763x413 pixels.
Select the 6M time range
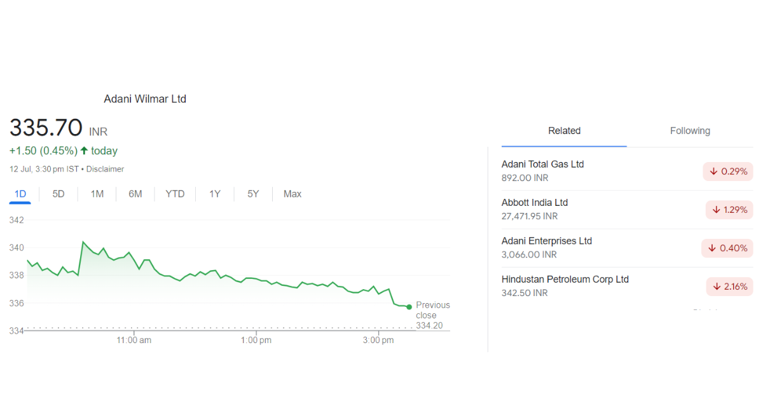click(135, 194)
